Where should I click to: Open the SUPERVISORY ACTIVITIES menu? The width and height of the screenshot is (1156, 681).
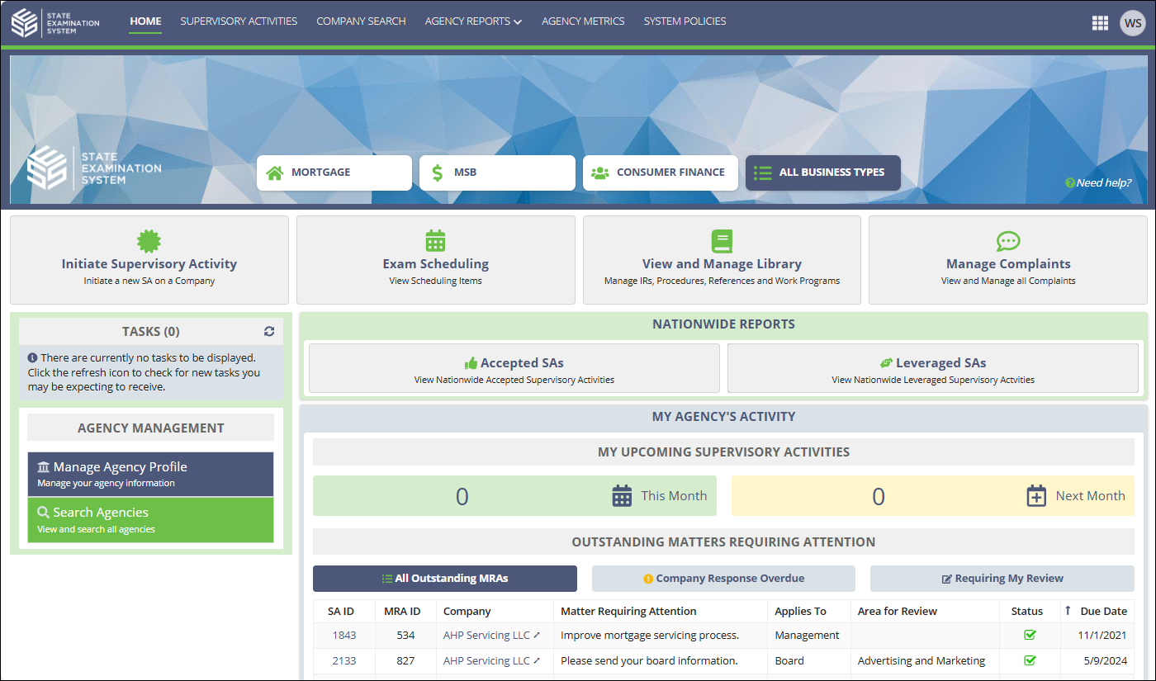(239, 21)
